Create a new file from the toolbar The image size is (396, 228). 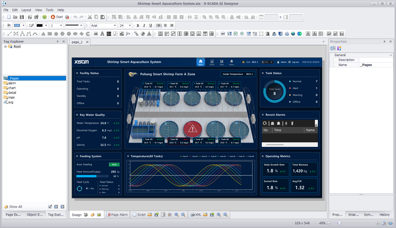9,17
